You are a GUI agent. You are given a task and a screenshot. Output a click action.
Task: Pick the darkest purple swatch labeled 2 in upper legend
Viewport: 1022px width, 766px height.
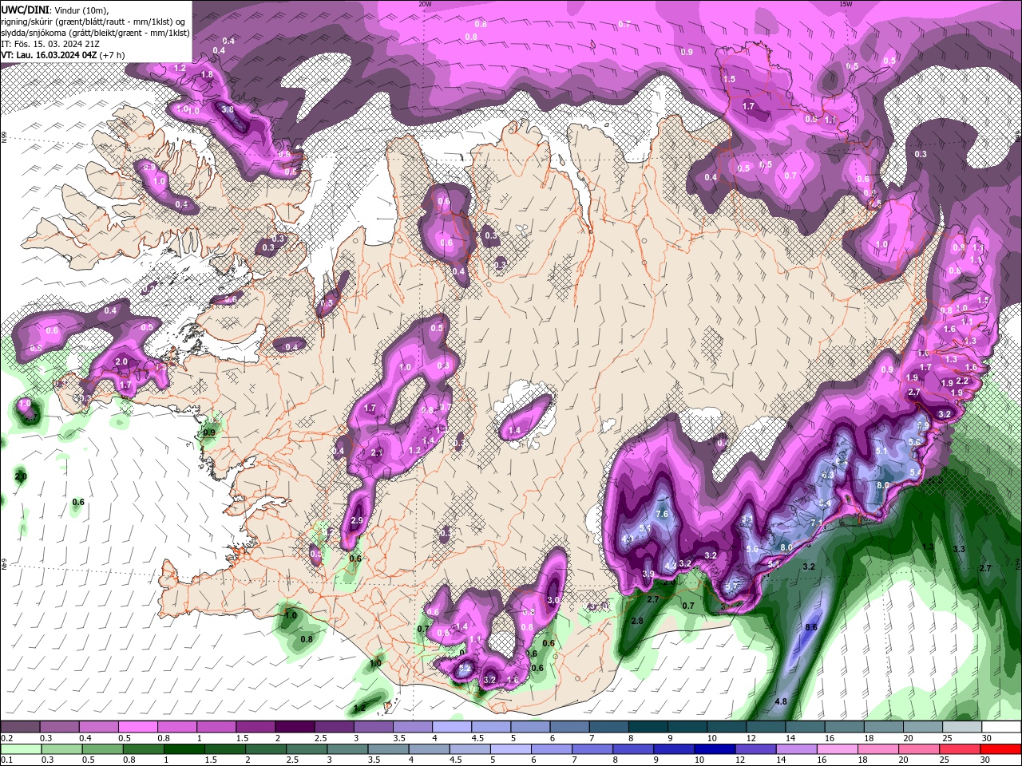coord(294,727)
